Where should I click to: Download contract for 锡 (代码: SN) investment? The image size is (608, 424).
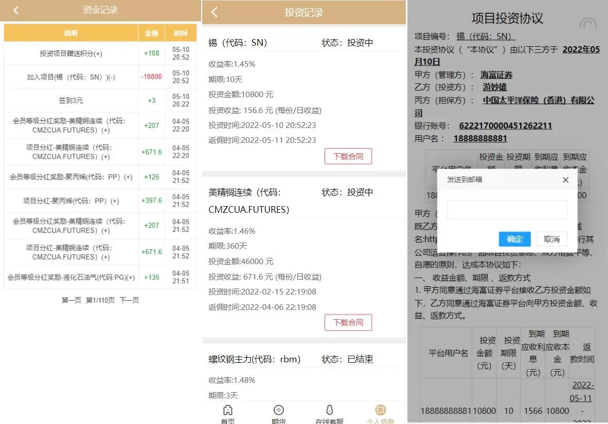click(348, 156)
